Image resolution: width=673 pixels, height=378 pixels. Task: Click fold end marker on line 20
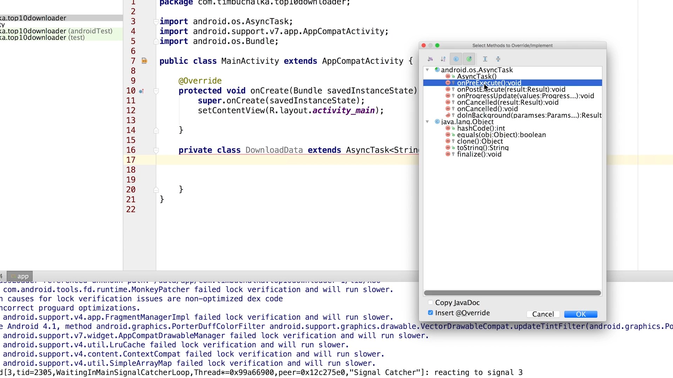click(156, 190)
